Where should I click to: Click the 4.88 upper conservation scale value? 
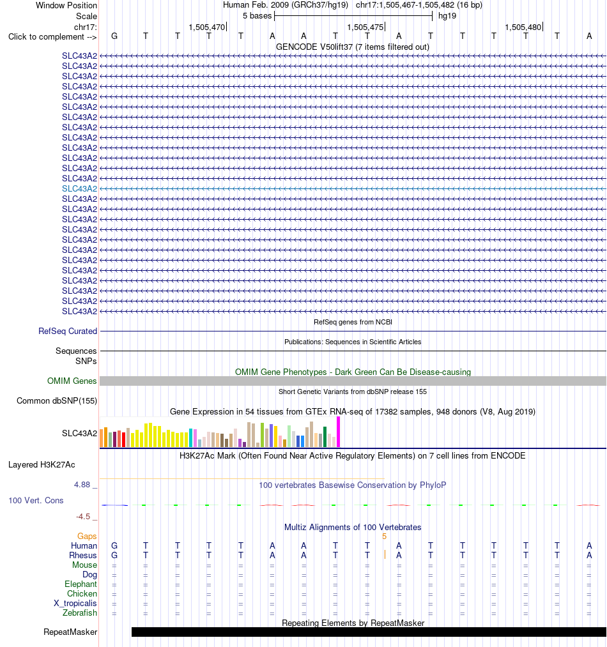click(x=82, y=484)
